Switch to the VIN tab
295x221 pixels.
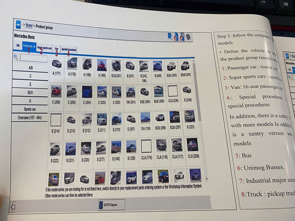(x=18, y=45)
